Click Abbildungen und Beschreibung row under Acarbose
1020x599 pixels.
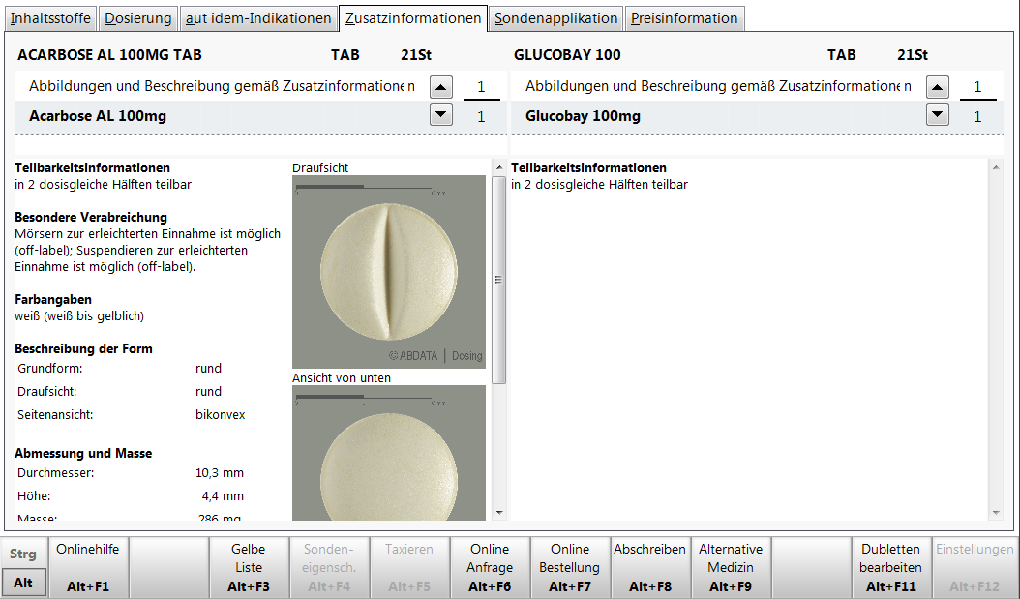coord(222,86)
